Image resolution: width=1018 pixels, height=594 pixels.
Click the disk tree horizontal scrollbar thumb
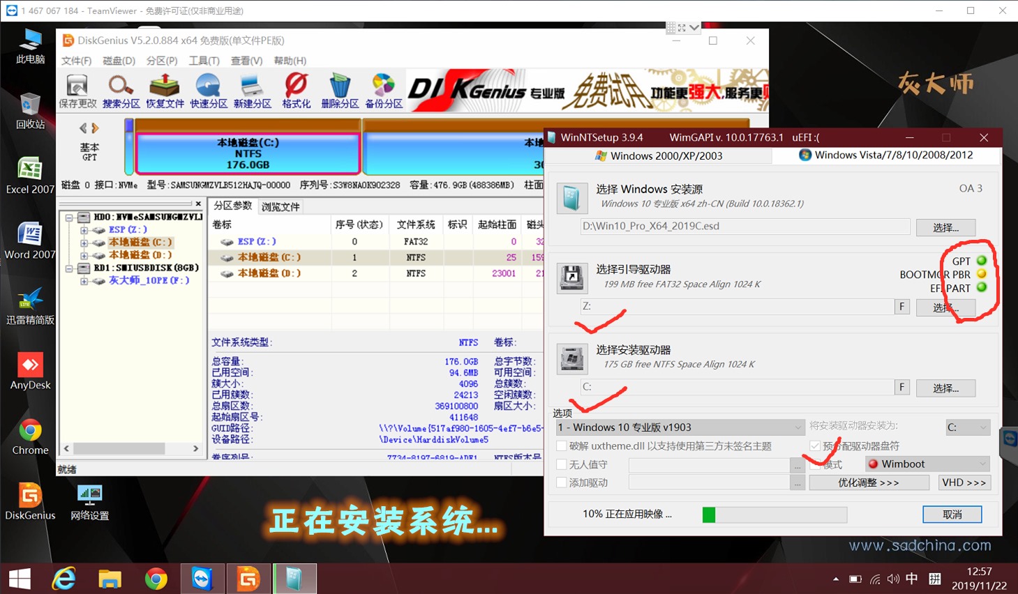[x=119, y=448]
